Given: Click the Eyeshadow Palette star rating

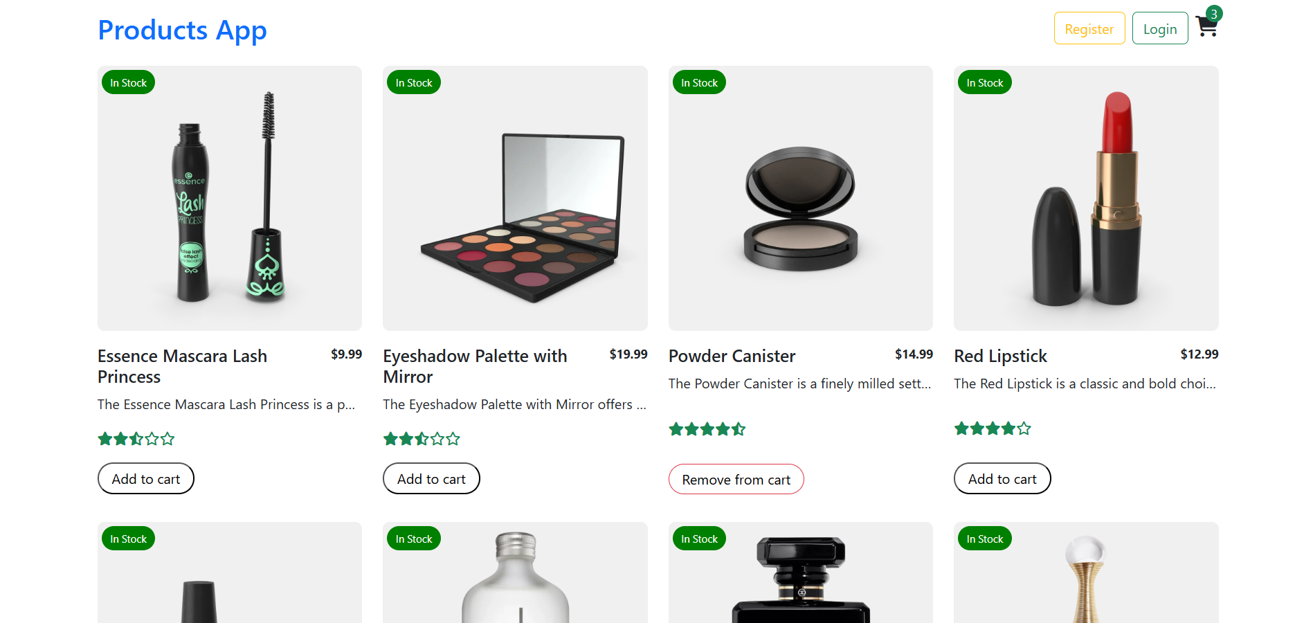Looking at the screenshot, I should point(422,439).
